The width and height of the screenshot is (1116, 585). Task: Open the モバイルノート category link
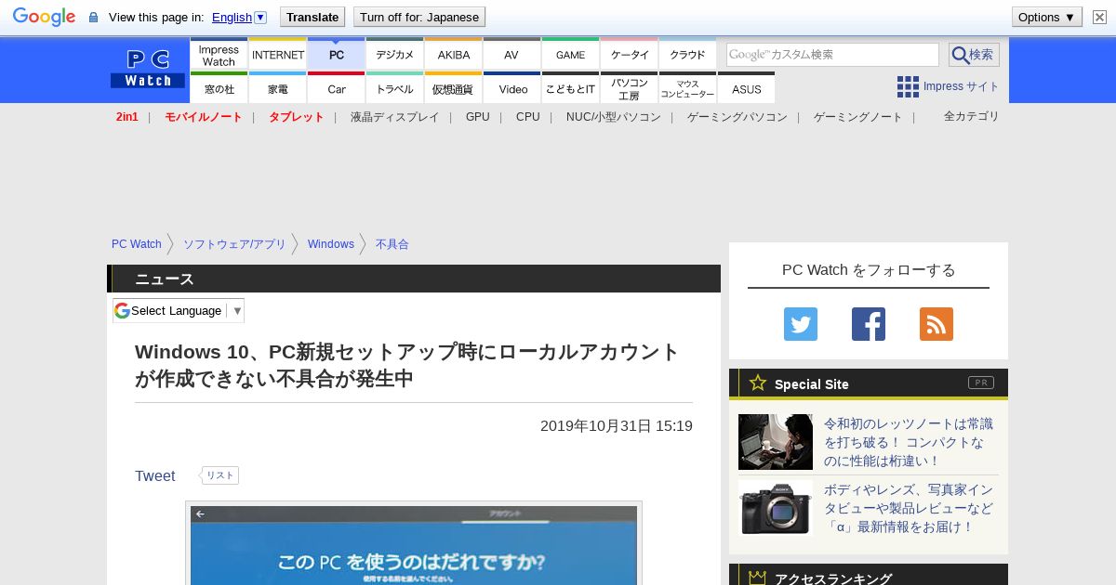tap(203, 117)
